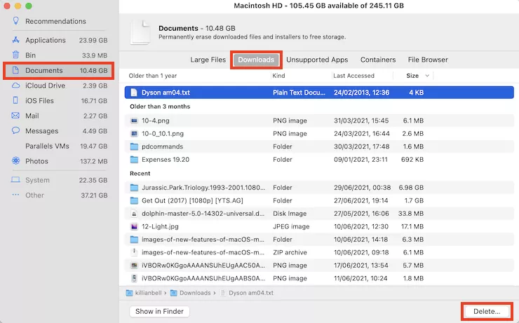This screenshot has height=323, width=519.
Task: Click the 24/02/2013, 12:36 date cell
Action: [x=361, y=92]
